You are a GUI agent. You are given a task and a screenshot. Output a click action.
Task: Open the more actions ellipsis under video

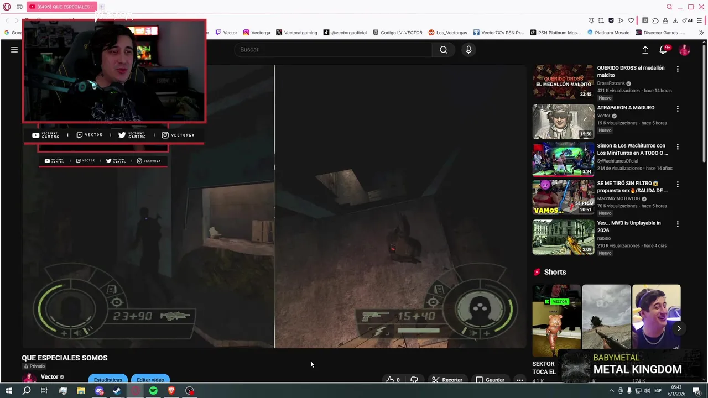point(519,380)
